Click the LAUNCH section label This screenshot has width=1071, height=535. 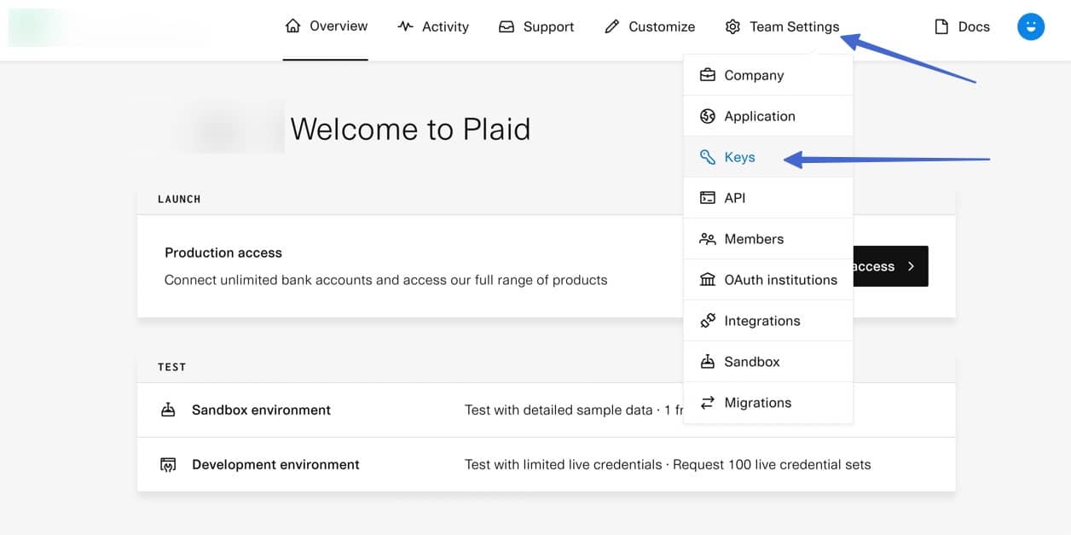pyautogui.click(x=179, y=199)
